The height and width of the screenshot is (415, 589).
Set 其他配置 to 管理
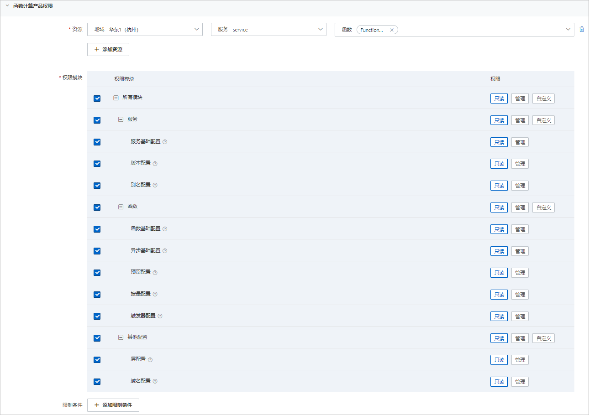tap(520, 338)
